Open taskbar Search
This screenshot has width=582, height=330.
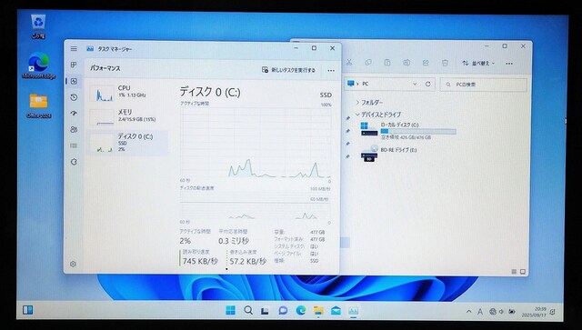click(248, 310)
